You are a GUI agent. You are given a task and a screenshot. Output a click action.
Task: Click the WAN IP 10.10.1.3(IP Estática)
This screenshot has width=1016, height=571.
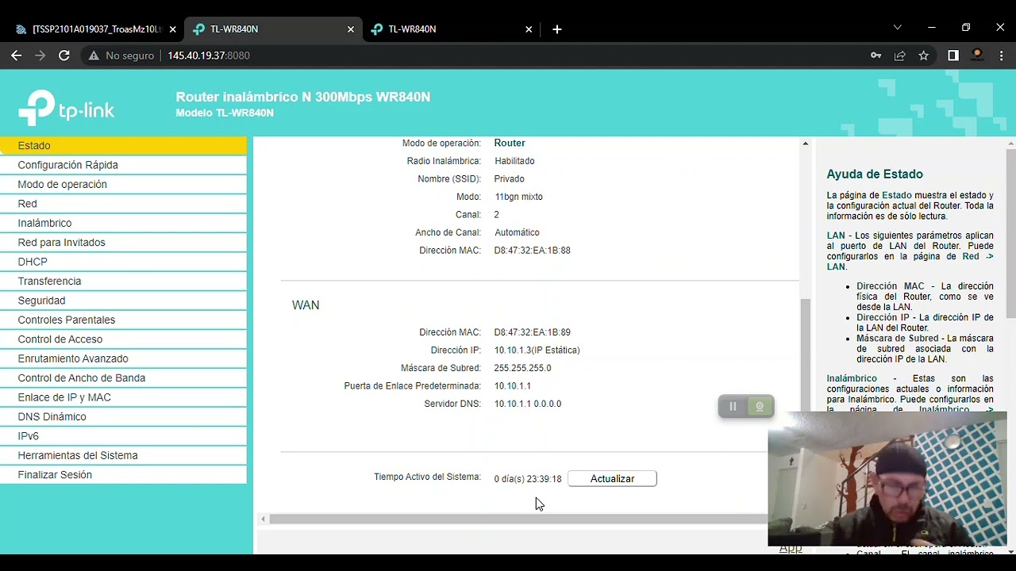(537, 351)
